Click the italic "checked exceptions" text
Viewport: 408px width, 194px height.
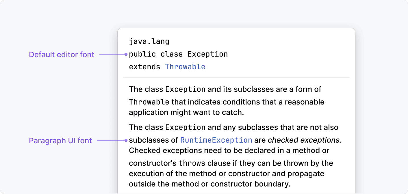tap(303, 140)
